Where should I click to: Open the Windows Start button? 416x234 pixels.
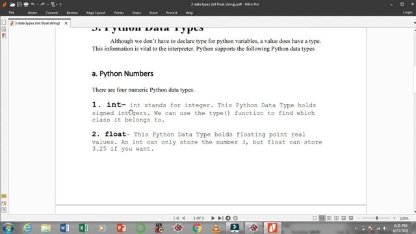pyautogui.click(x=8, y=228)
